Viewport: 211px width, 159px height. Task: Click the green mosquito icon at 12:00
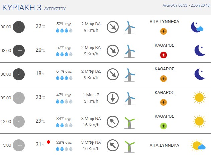tap(164, 126)
